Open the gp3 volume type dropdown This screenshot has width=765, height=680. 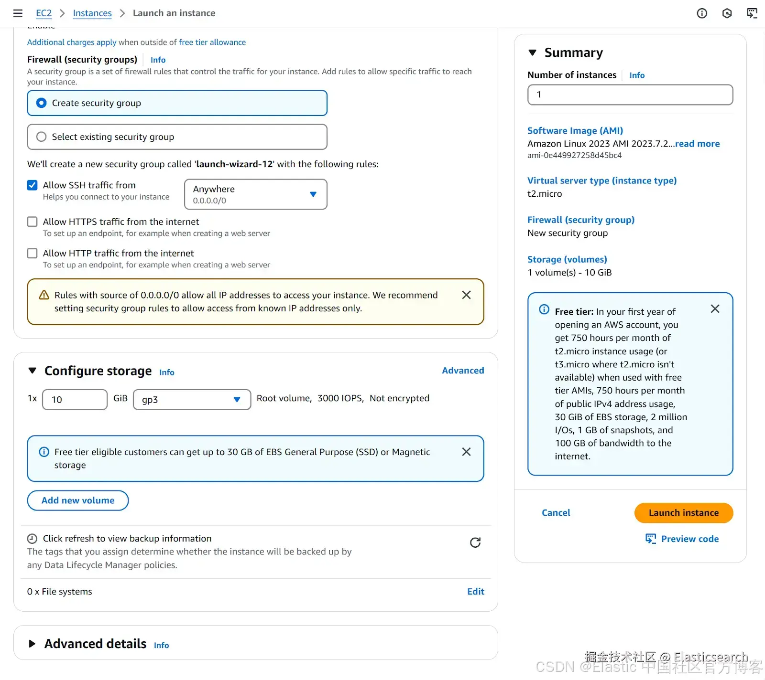pyautogui.click(x=192, y=400)
